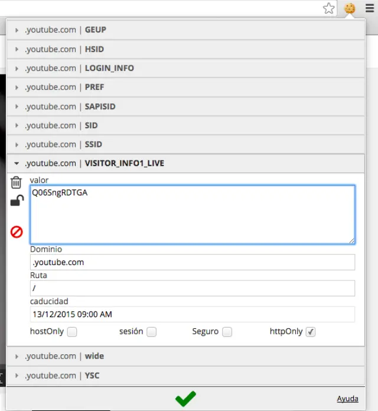Viewport: 378px width, 411px height.
Task: Toggle the sesión checkbox
Action: click(152, 332)
